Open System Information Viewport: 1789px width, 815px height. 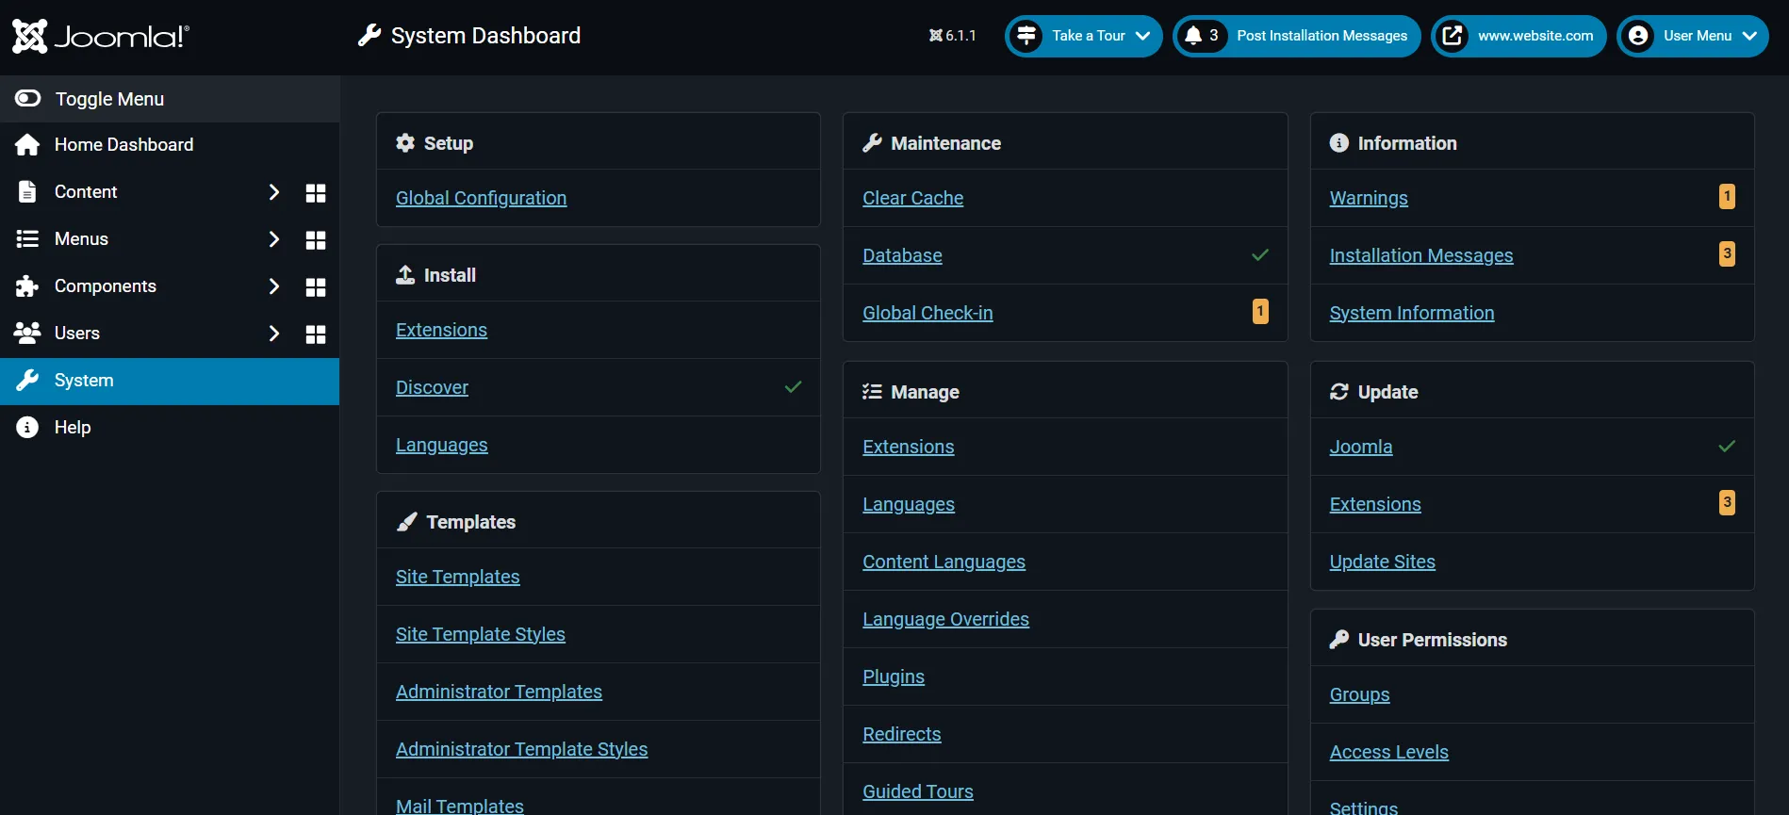(x=1412, y=313)
